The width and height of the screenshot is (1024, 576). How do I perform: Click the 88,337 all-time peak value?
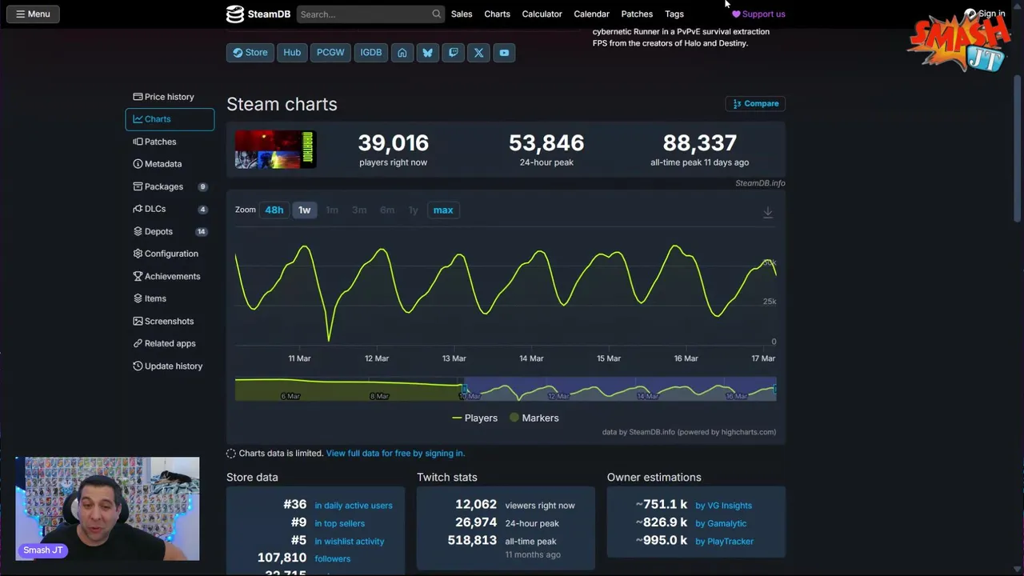point(700,143)
